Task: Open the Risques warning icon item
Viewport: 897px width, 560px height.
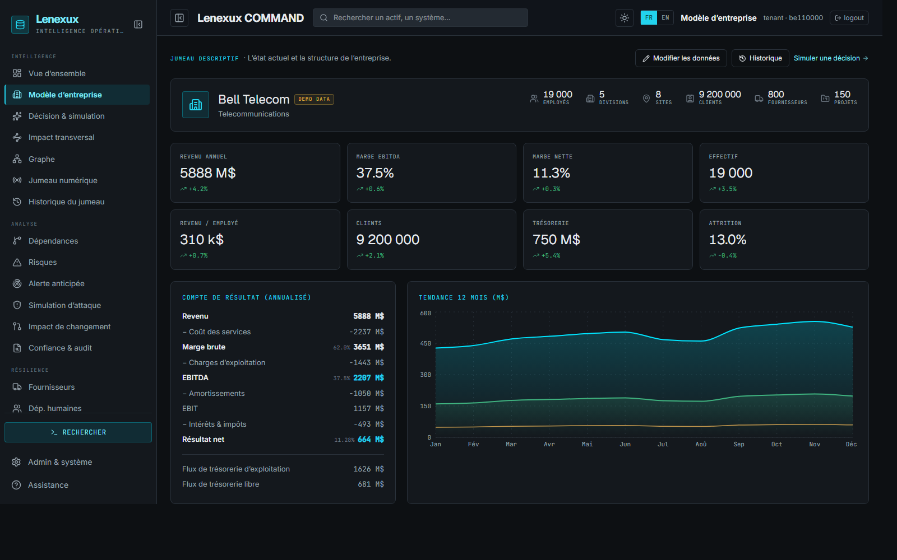Action: click(17, 262)
